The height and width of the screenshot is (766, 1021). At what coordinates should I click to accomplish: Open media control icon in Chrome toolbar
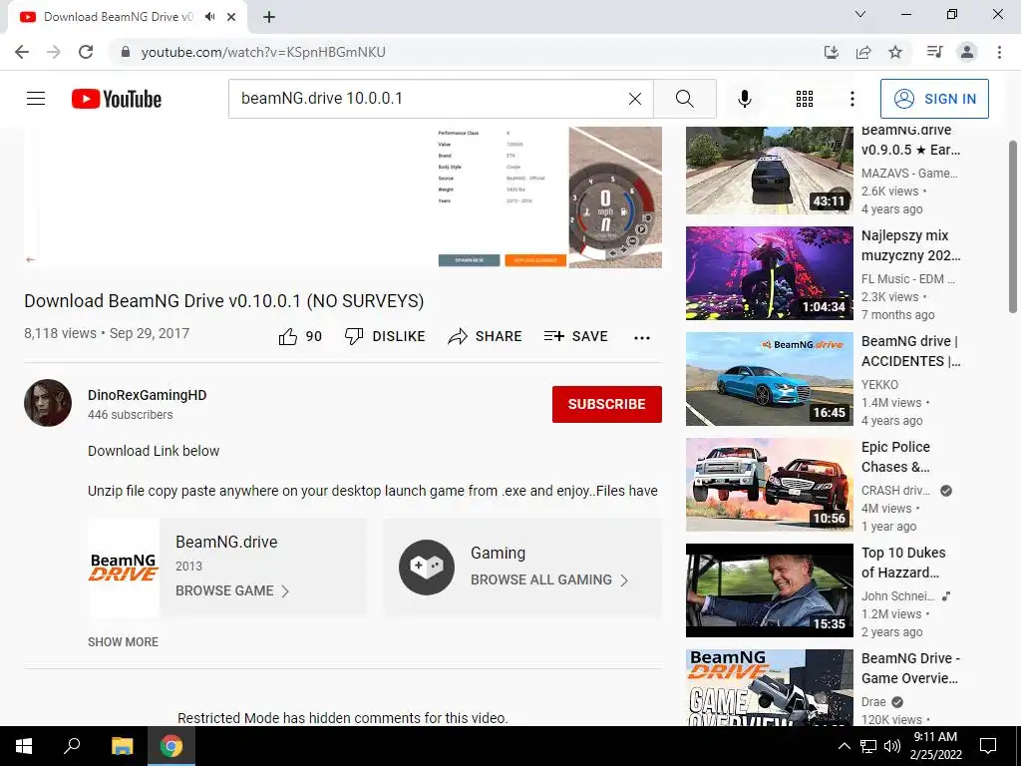click(934, 52)
